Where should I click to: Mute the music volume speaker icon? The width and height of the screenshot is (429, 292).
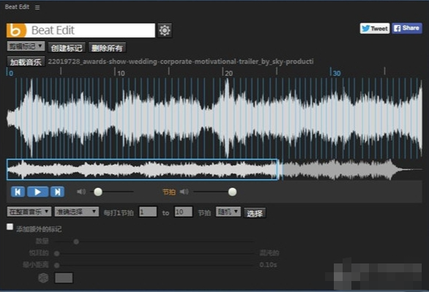coord(81,192)
